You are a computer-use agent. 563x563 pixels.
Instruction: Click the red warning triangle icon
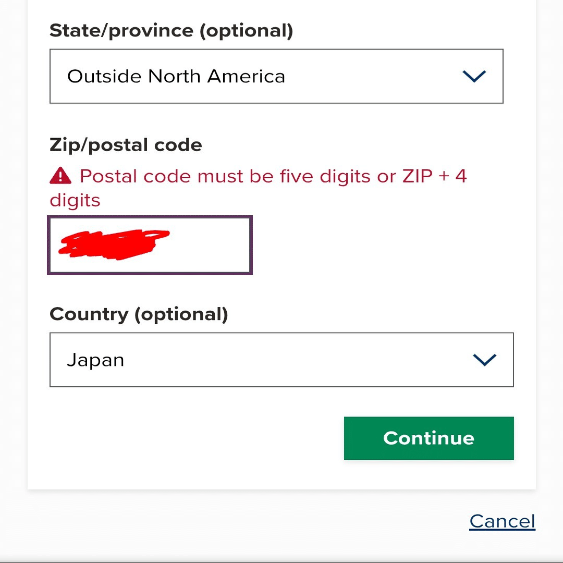[60, 176]
